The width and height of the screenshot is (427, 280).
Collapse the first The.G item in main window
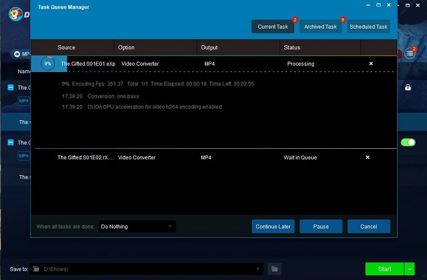click(10, 87)
